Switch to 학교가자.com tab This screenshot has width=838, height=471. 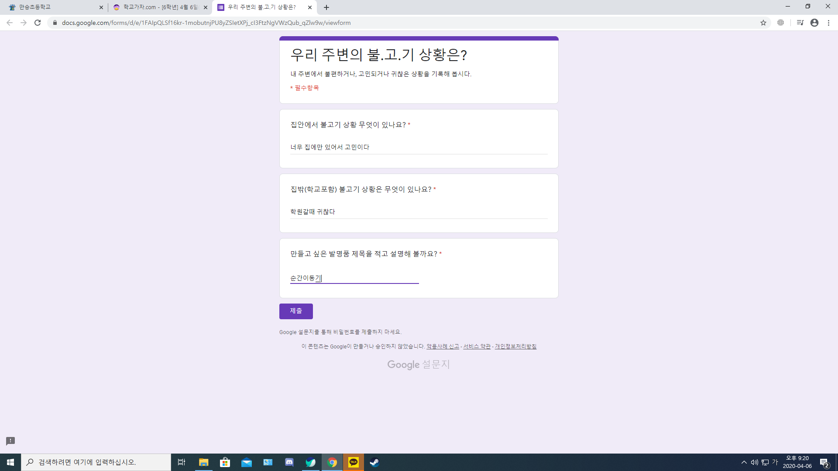pos(160,7)
